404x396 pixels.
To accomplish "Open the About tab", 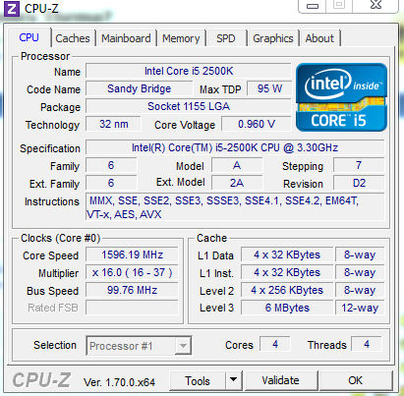I will click(319, 38).
